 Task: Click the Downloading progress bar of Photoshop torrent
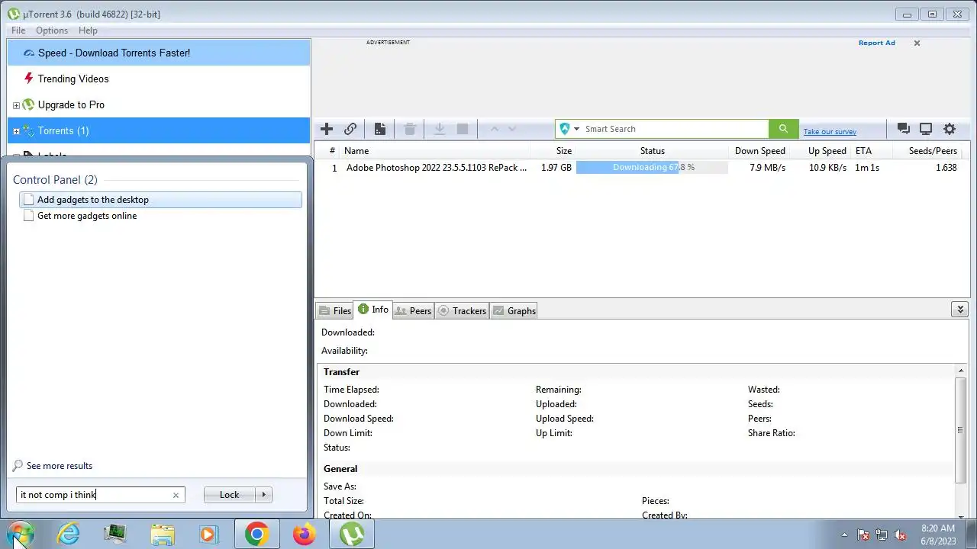[652, 168]
